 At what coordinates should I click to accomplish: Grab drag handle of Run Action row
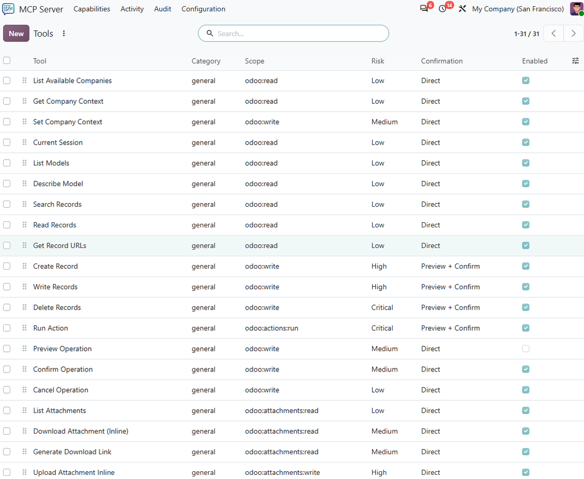point(25,328)
